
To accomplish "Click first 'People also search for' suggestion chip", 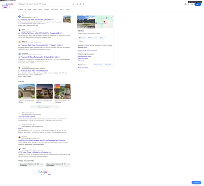I will pos(31,165).
